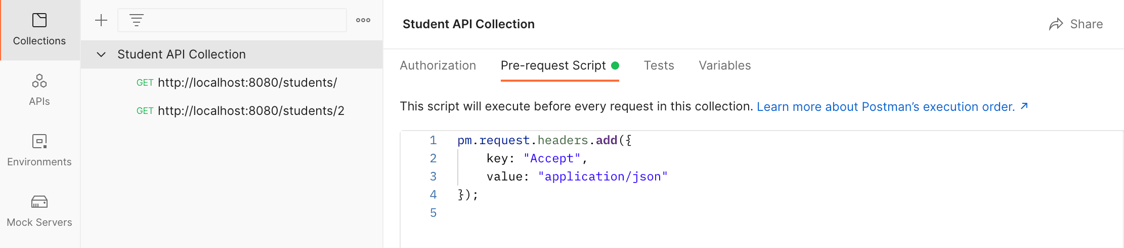
Task: Select Student API Collection in tree
Action: click(x=232, y=54)
